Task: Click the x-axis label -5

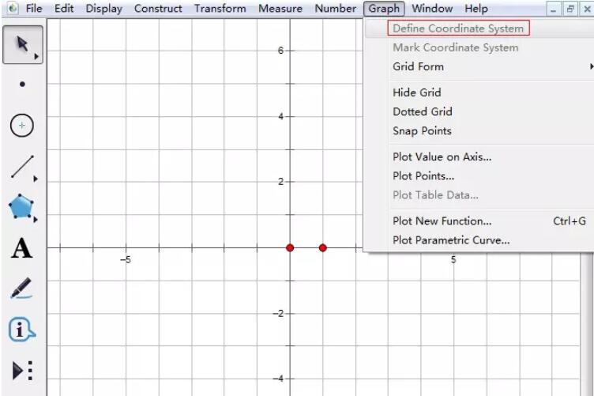Action: coord(126,260)
